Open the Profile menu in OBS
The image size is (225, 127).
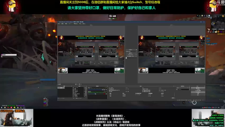point(71,24)
